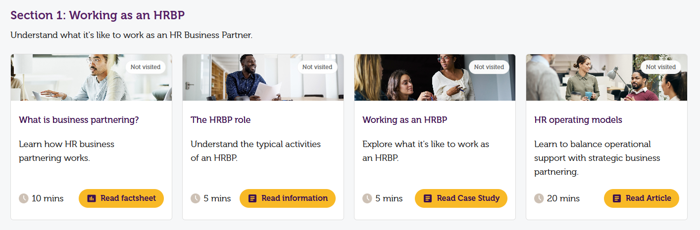Click the document icon on Read Article

[616, 198]
